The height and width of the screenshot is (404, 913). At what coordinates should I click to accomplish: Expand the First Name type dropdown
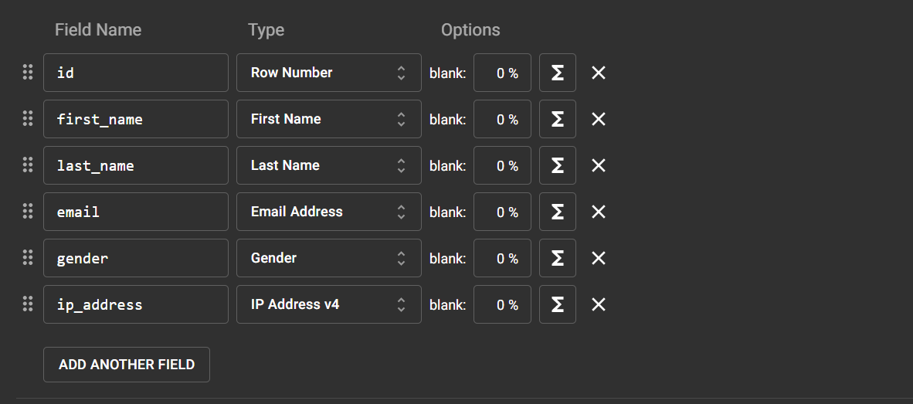click(x=328, y=119)
